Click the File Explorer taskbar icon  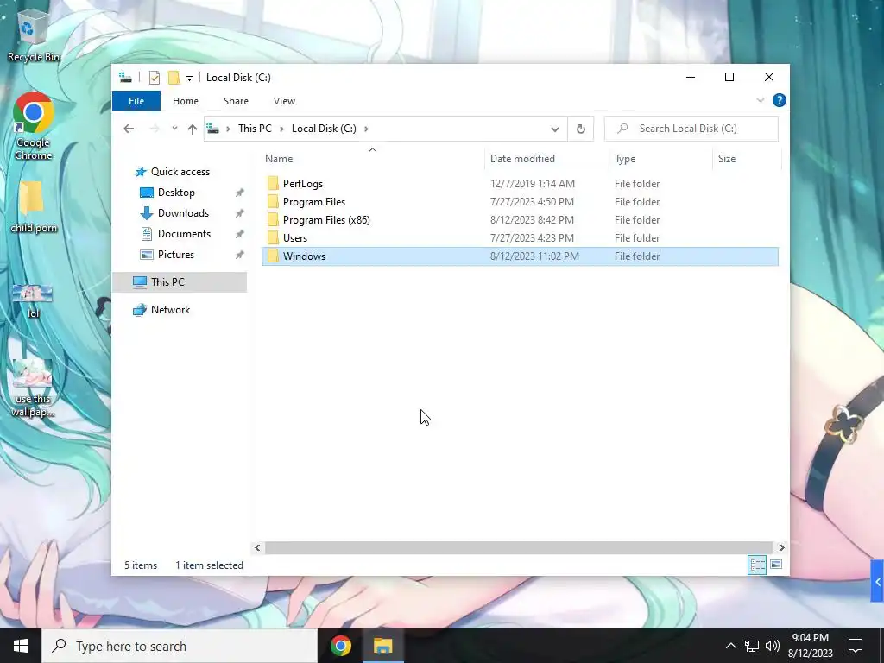click(382, 646)
